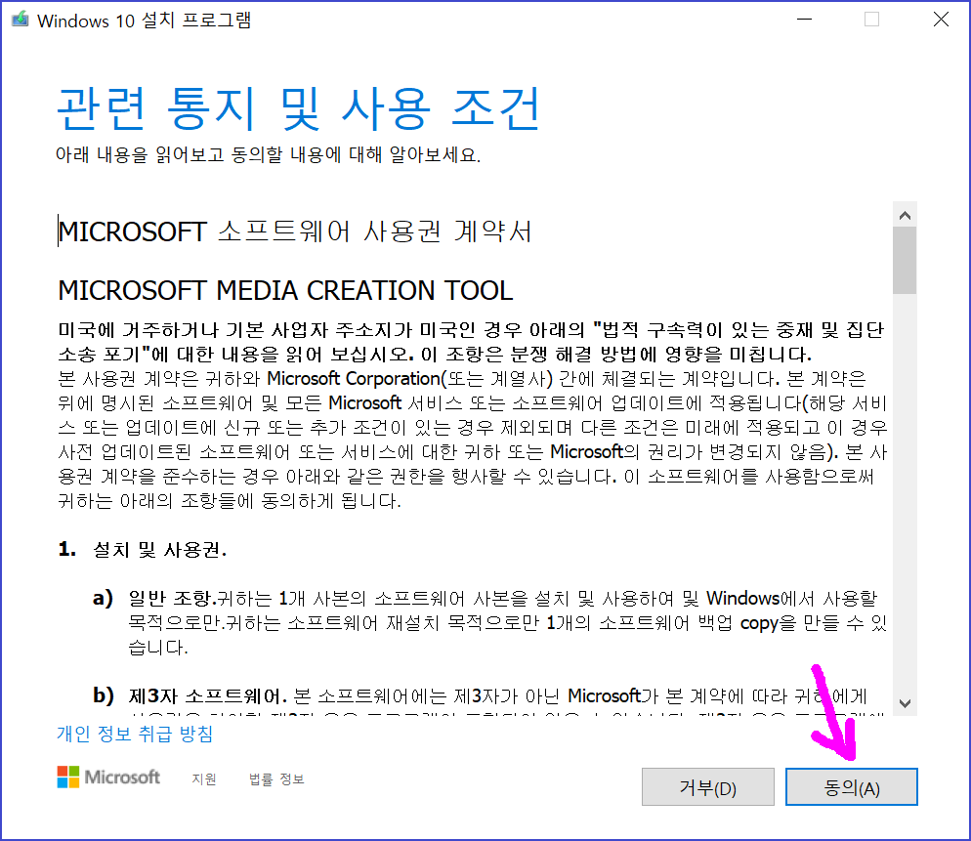Click the Windows setup icon in title bar

click(20, 20)
